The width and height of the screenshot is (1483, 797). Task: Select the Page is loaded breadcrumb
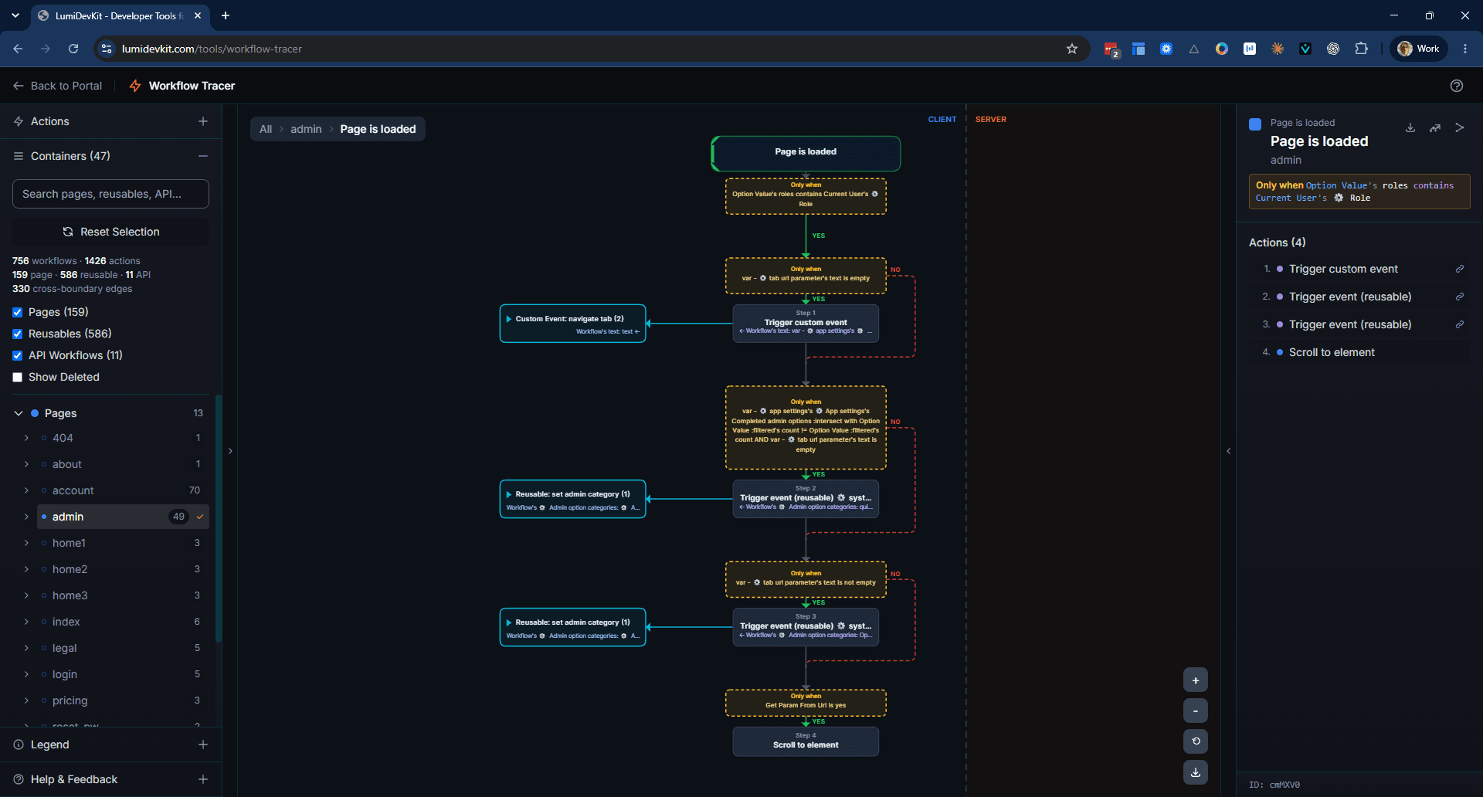coord(378,129)
